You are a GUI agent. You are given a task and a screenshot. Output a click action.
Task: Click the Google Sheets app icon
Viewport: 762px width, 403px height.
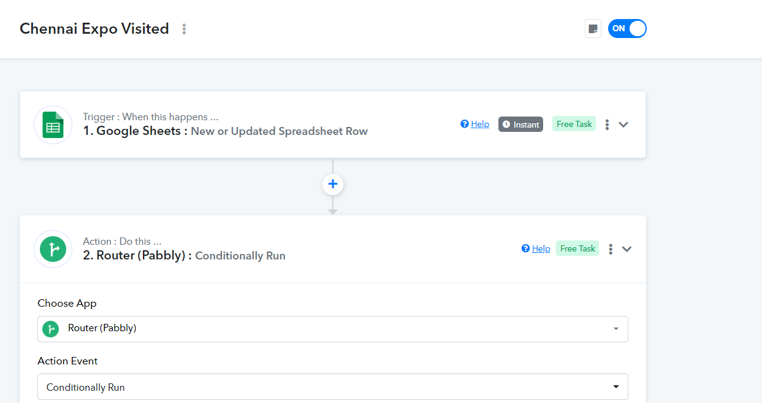(x=53, y=125)
